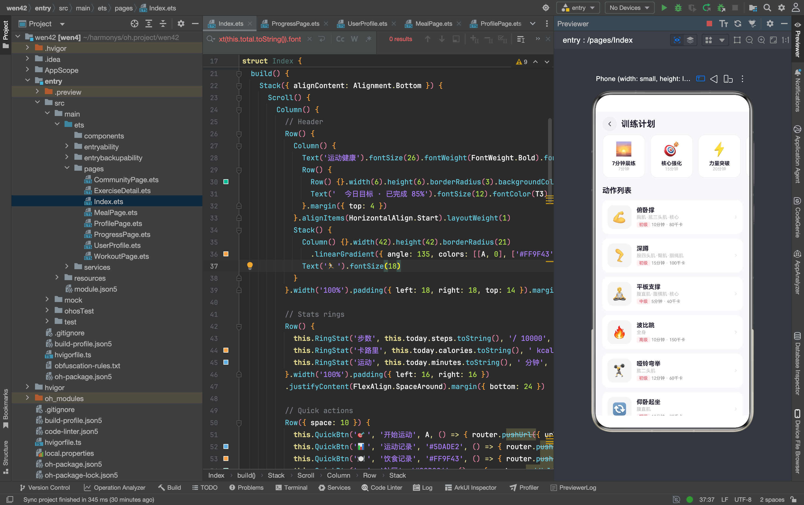804x505 pixels.
Task: Click the Debug bug icon in top toolbar
Action: click(678, 8)
